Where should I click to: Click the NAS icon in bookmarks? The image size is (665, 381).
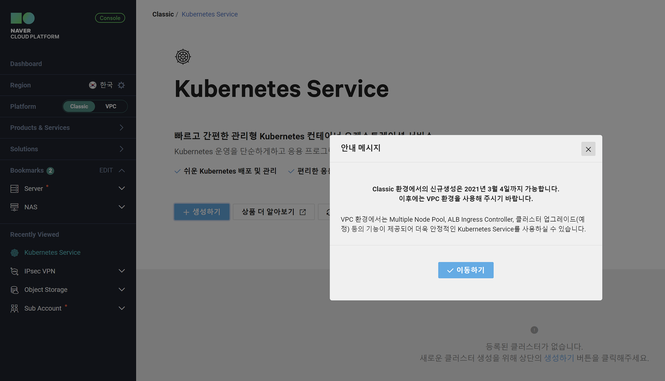14,207
